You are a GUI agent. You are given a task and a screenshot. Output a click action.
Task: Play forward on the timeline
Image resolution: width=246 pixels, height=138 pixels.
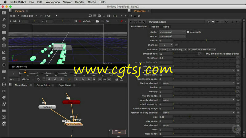77,79
